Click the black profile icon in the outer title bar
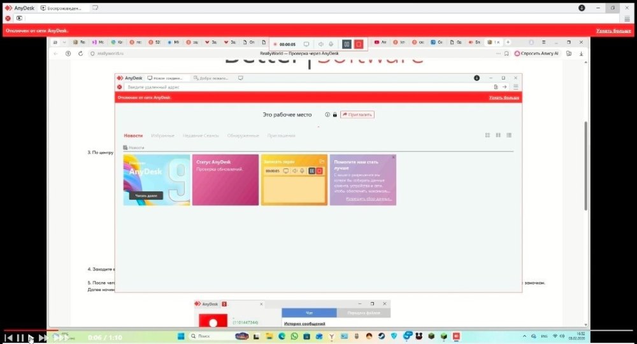Image resolution: width=637 pixels, height=344 pixels. coord(582,8)
